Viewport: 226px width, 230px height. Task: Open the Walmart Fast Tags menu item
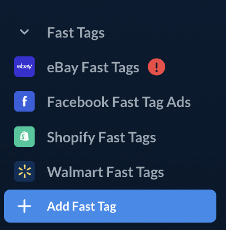click(x=106, y=172)
